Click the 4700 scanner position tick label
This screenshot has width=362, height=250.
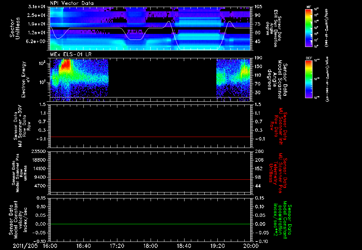[x=40, y=186]
